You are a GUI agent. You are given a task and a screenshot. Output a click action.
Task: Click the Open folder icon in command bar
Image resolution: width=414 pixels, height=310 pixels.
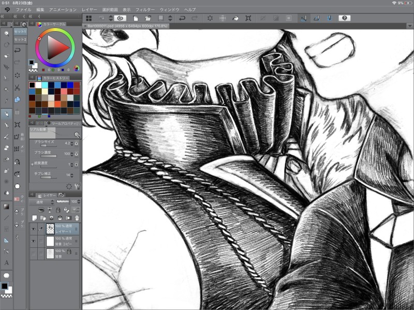click(148, 18)
